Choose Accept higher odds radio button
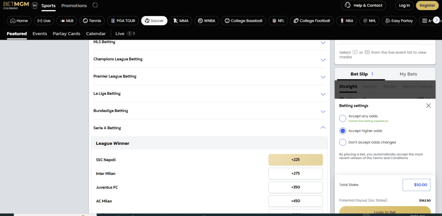The height and width of the screenshot is (216, 442). point(343,131)
